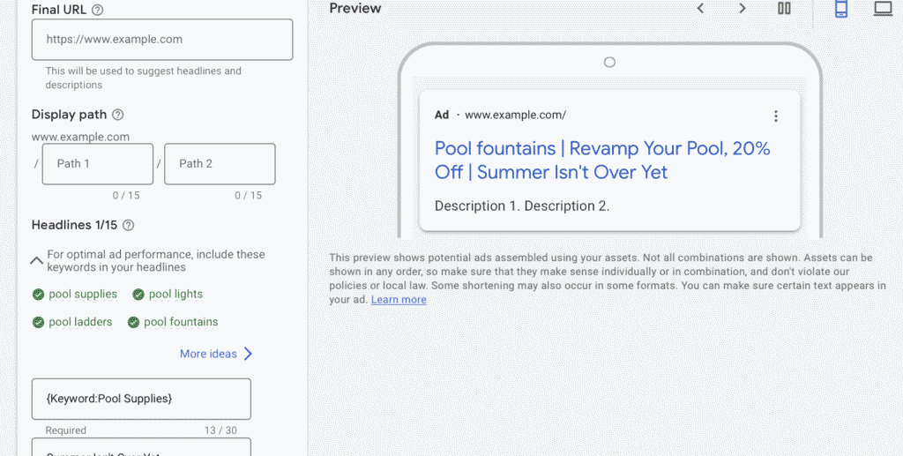This screenshot has height=456, width=903.
Task: Show next ad preview
Action: coord(742,9)
